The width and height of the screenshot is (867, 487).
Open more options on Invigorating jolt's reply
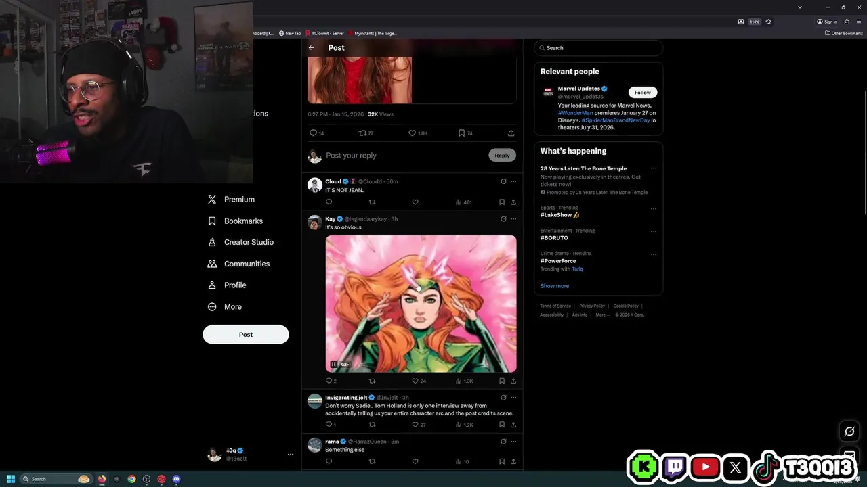(513, 398)
